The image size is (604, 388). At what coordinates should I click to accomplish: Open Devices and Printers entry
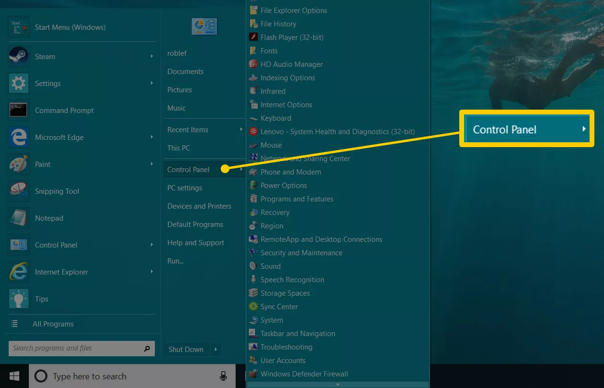pos(199,206)
